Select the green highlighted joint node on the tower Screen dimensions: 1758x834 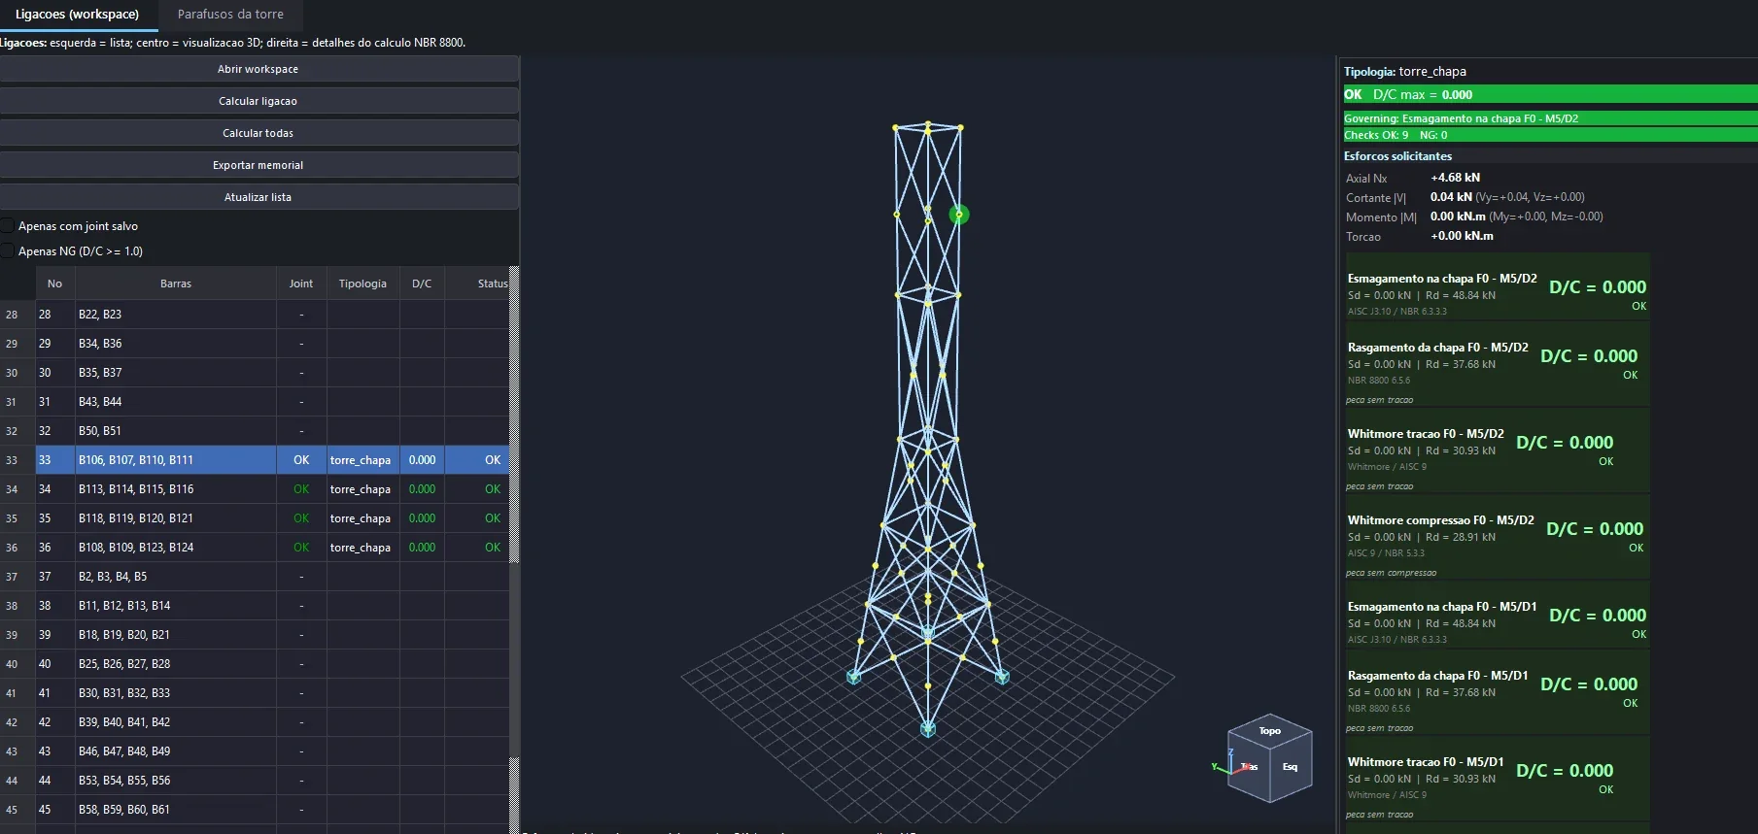[959, 215]
